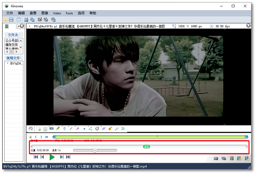Select the angle measurement tool
Screen dimensions: 255x173
pyautogui.click(x=91, y=128)
